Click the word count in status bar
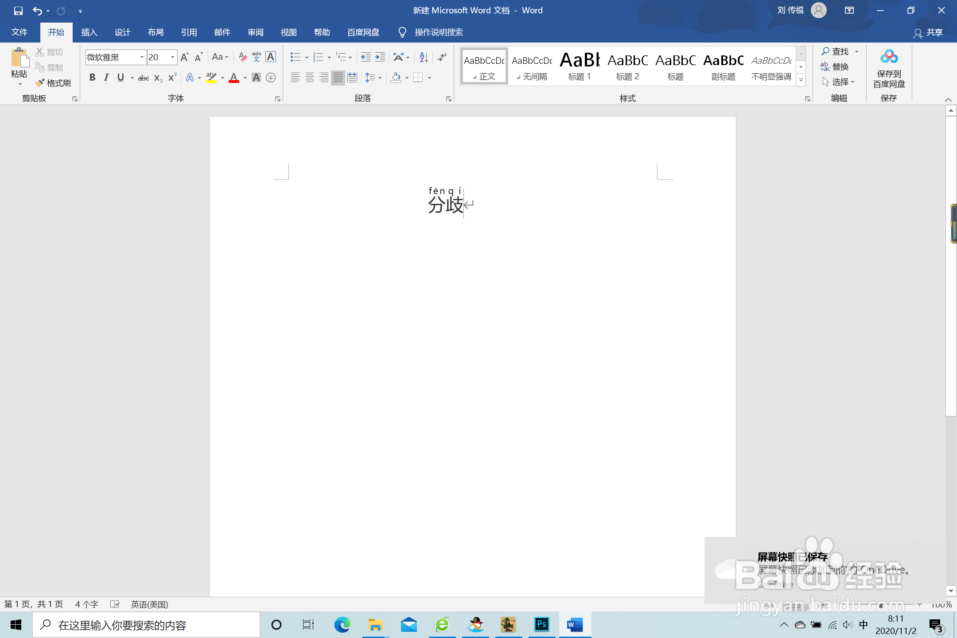 click(87, 604)
